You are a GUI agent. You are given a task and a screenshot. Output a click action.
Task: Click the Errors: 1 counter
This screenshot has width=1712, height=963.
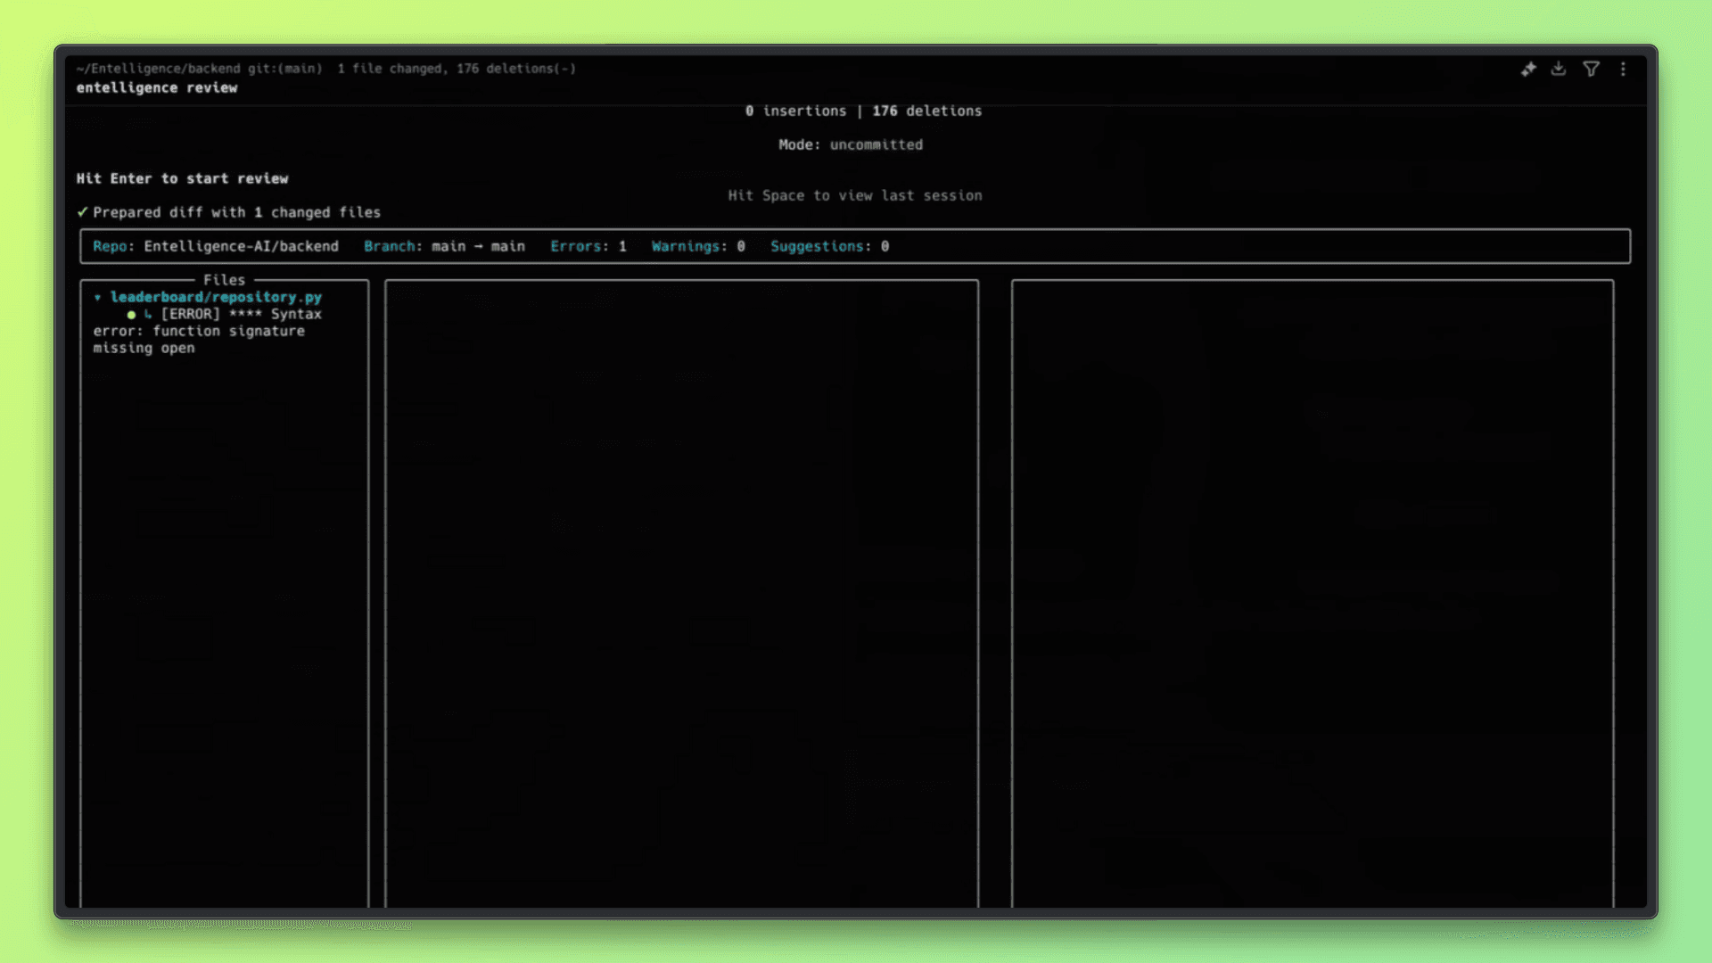click(x=588, y=246)
